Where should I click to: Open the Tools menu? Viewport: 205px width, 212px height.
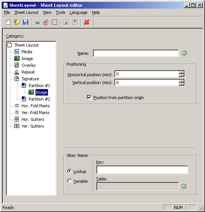pos(61,12)
